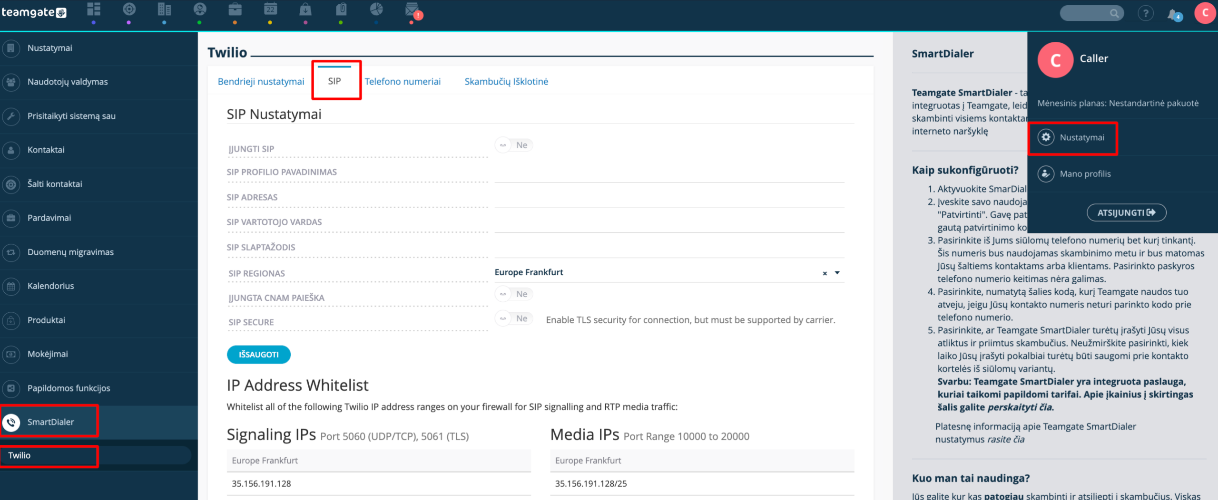
Task: Open Nustatymai in the user dropdown
Action: (x=1073, y=137)
